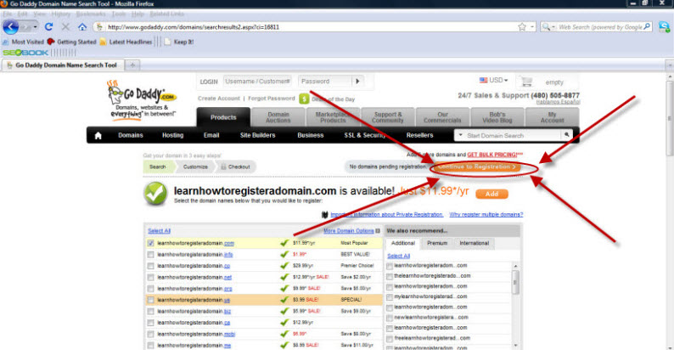Click the Web Search Google field
Screen dimensions: 674x350
pos(599,26)
